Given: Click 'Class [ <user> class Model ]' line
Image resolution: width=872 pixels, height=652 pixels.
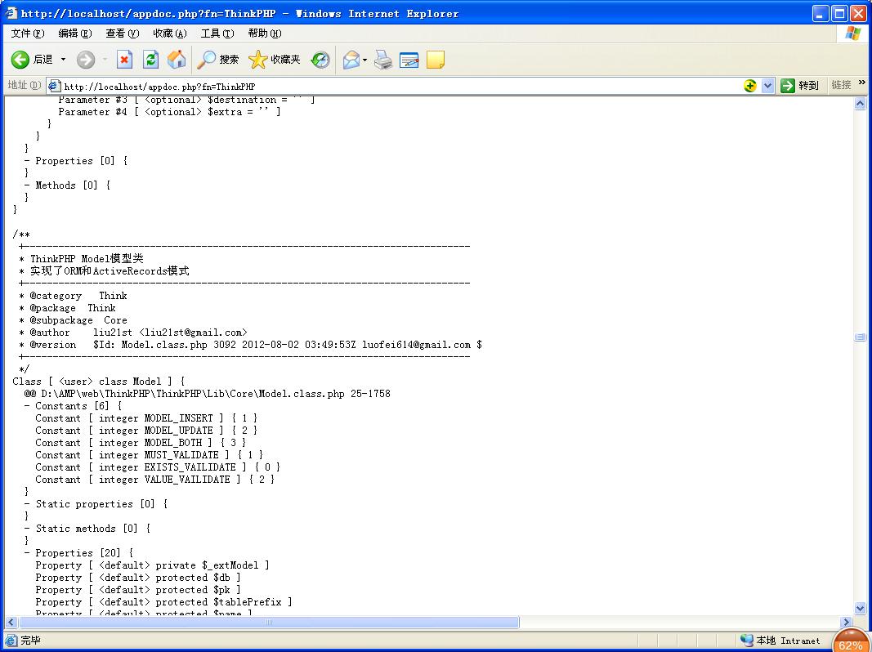Looking at the screenshot, I should click(x=98, y=382).
